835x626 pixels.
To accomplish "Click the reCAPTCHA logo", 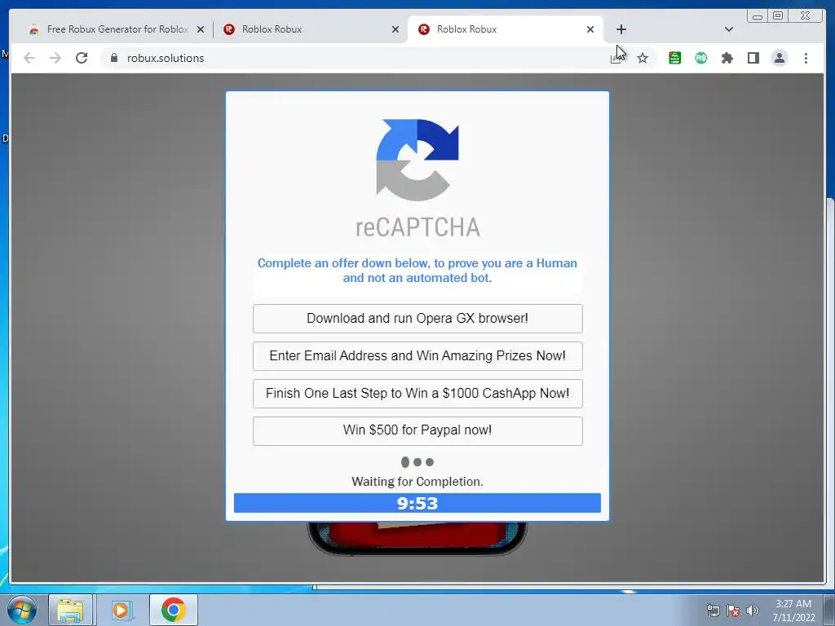I will (x=417, y=160).
